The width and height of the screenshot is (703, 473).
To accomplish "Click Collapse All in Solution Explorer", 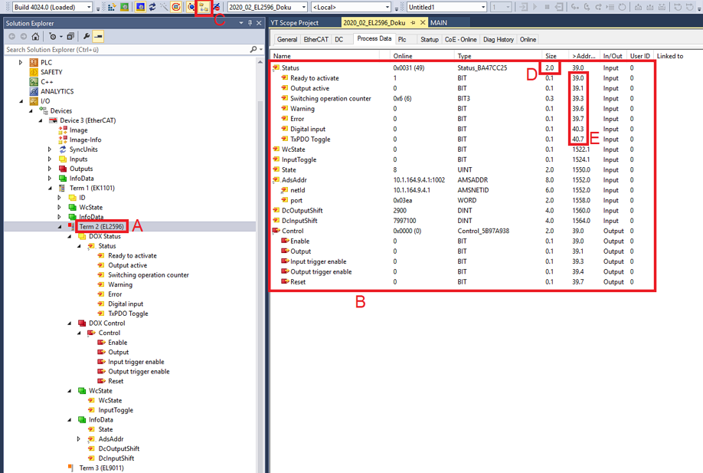I will click(x=70, y=36).
